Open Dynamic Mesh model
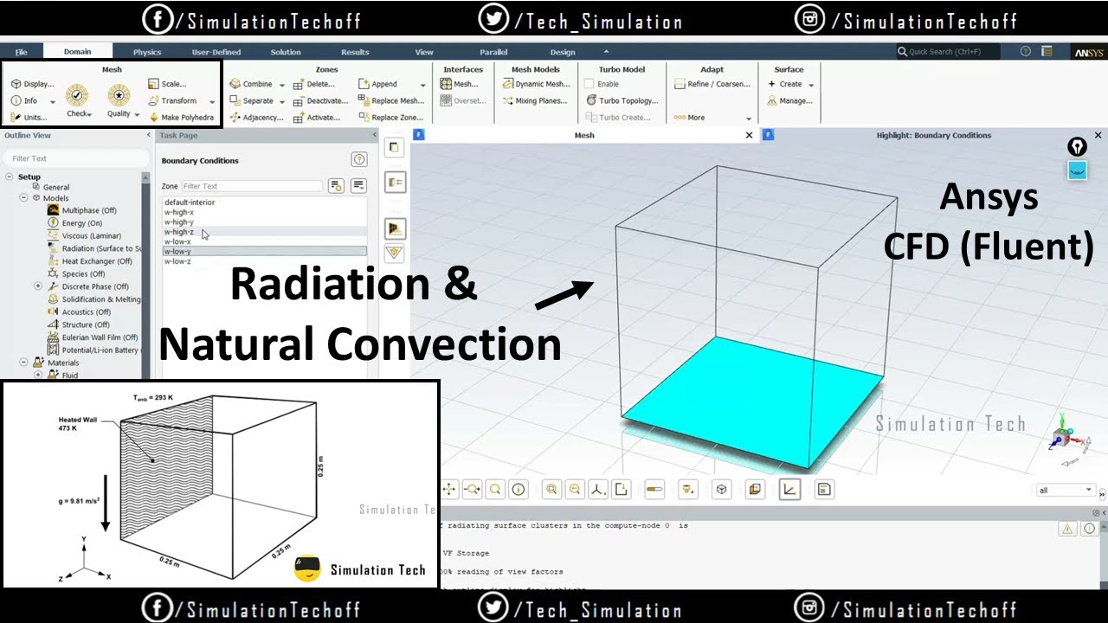This screenshot has height=623, width=1108. pyautogui.click(x=536, y=84)
